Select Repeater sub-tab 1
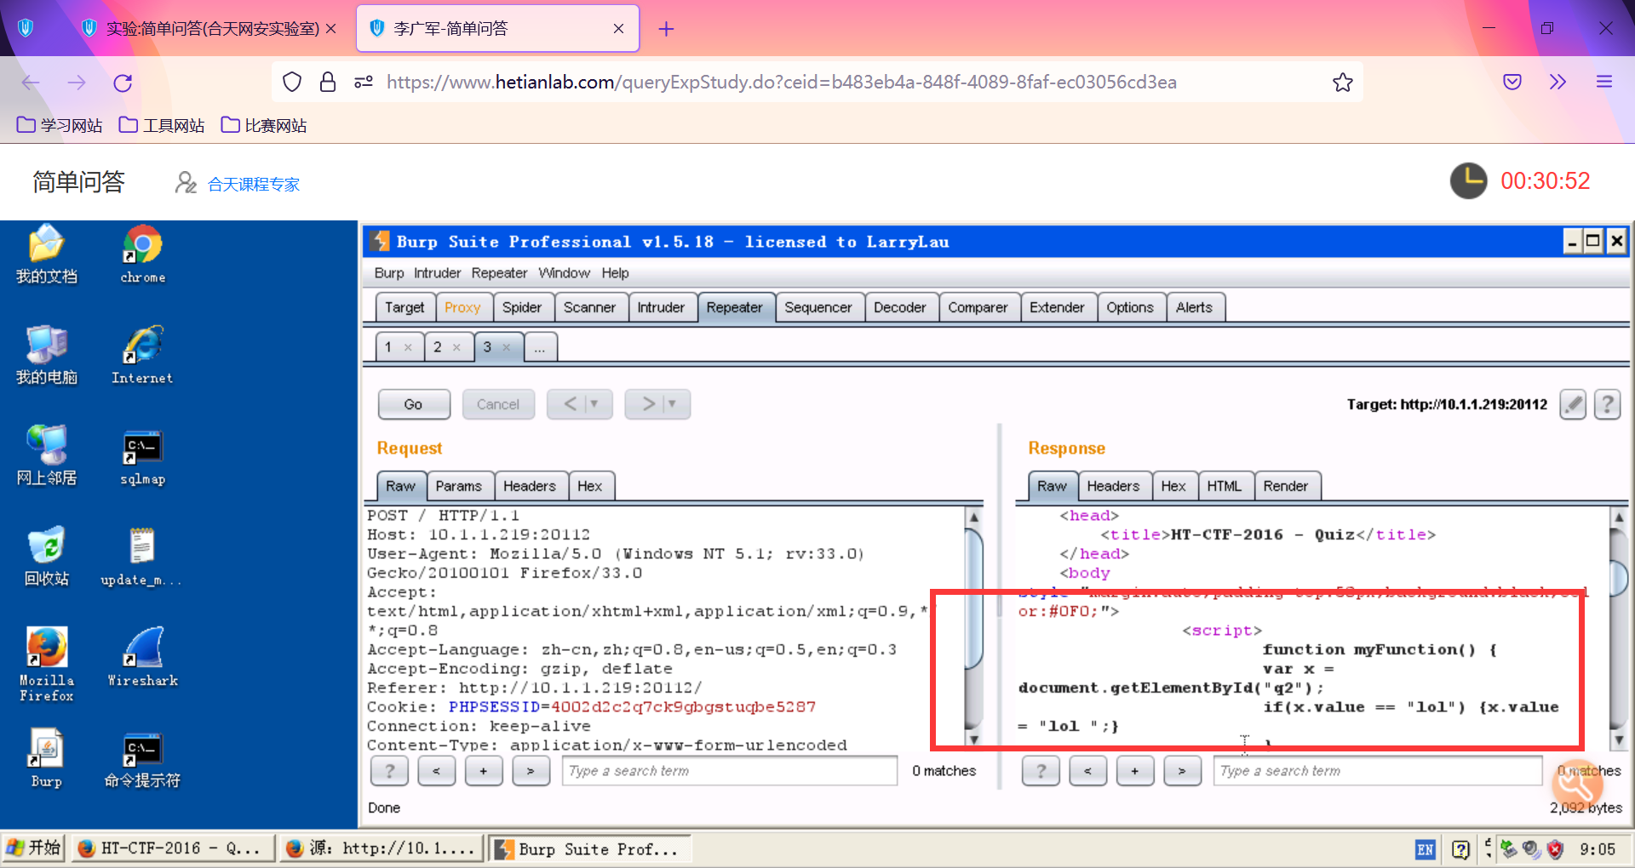Viewport: 1635px width, 868px height. [389, 347]
